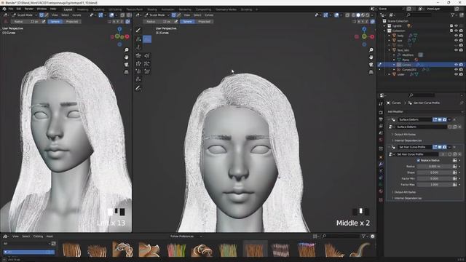Remove the Surface Deform modifier with X

point(454,119)
